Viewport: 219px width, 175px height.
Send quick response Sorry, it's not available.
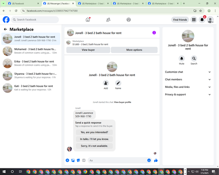(94, 146)
